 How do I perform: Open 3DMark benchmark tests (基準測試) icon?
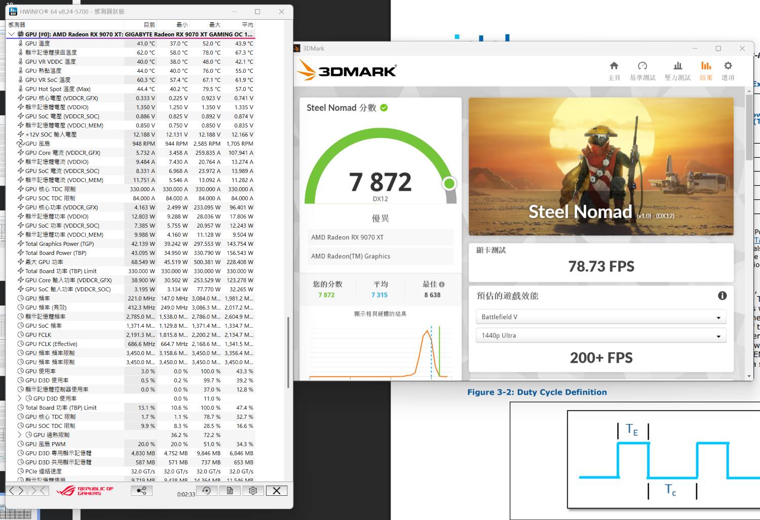point(642,66)
